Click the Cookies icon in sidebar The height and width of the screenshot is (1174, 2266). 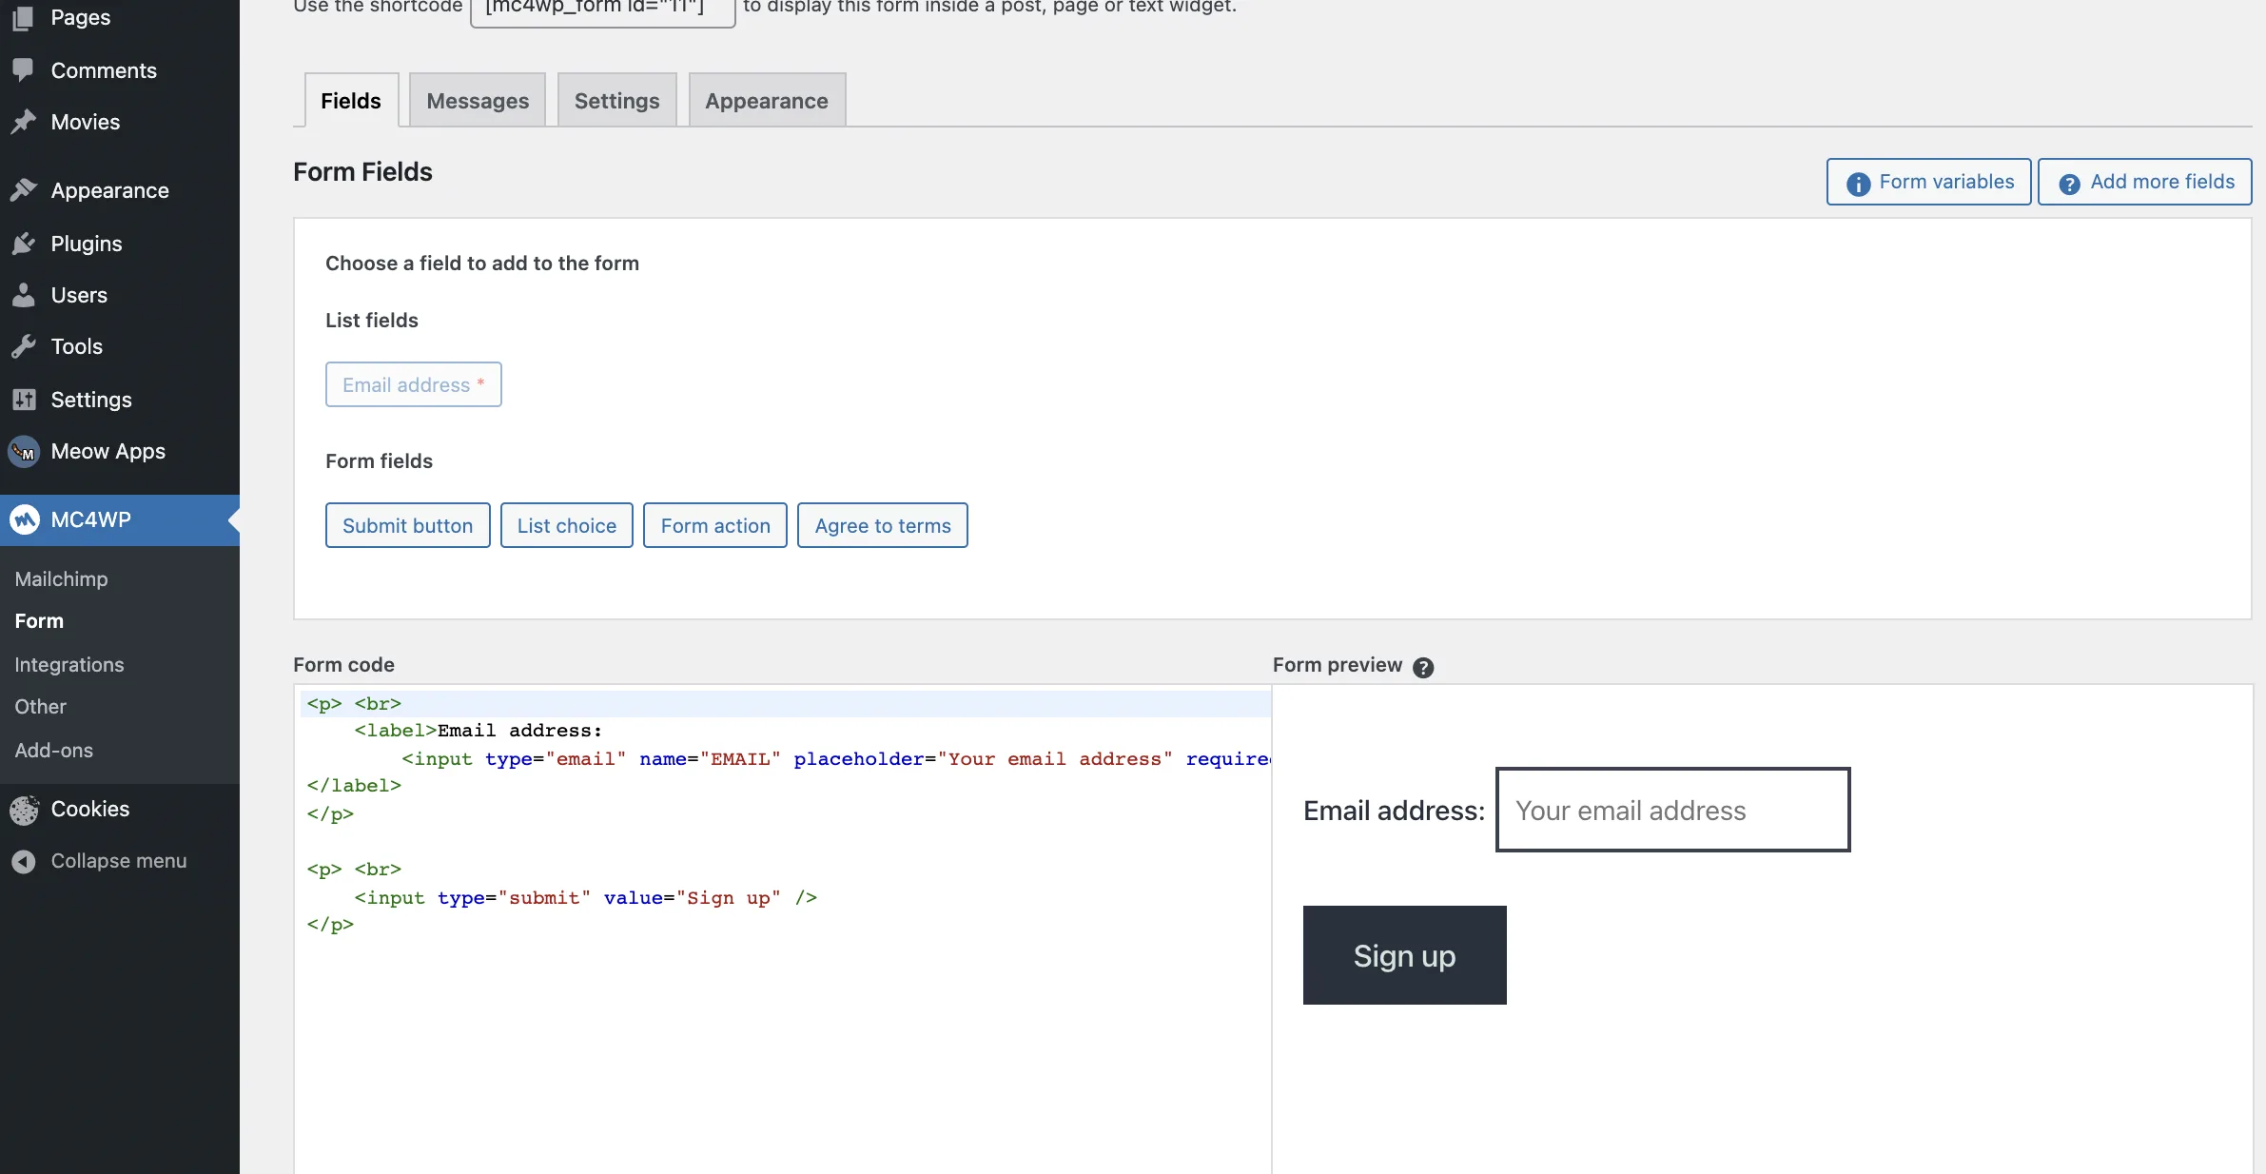24,809
